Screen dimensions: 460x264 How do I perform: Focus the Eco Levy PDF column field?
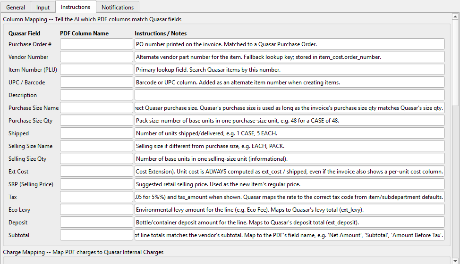click(x=96, y=210)
